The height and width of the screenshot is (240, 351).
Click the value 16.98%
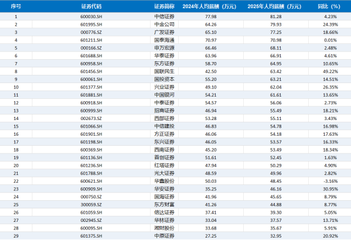coord(330,126)
